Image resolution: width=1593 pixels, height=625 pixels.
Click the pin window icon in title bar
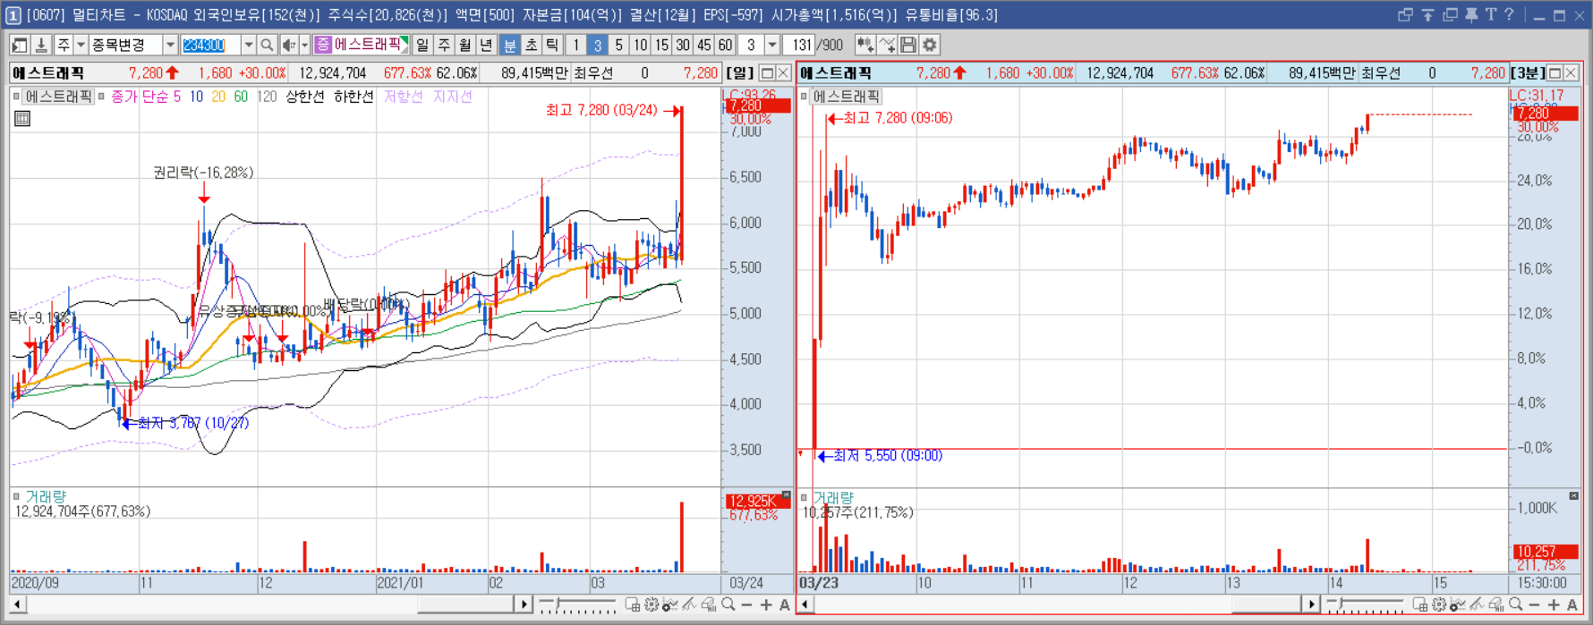(1471, 15)
